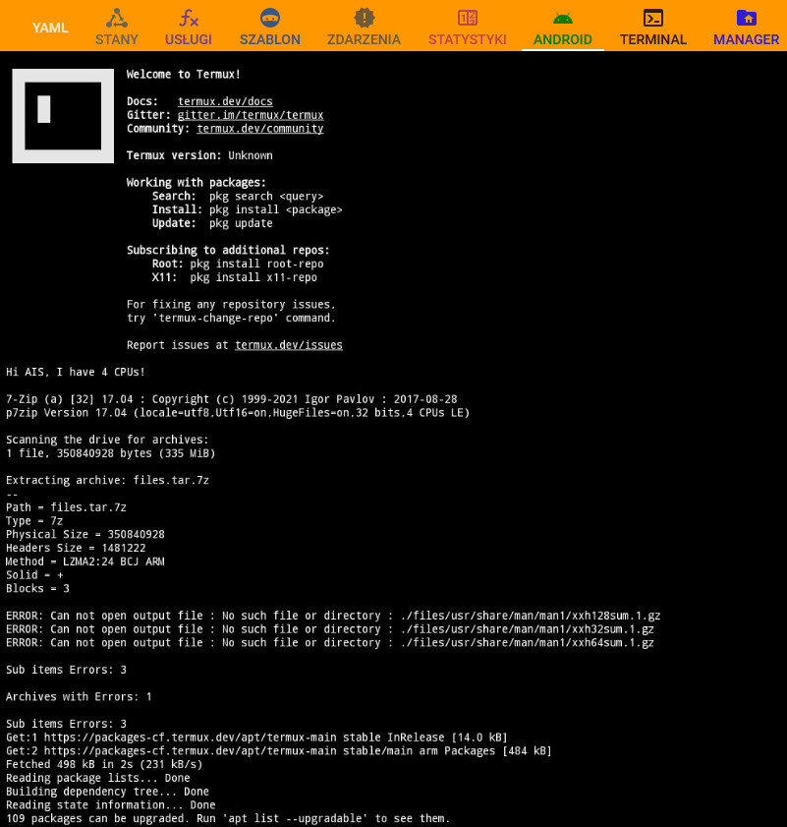Click the 'Get:1' InRelease line
The width and height of the screenshot is (787, 827).
click(x=256, y=738)
